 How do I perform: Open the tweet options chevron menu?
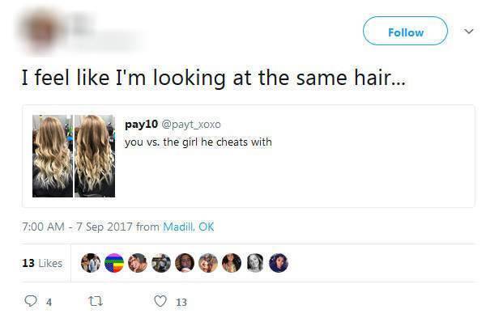[x=469, y=31]
